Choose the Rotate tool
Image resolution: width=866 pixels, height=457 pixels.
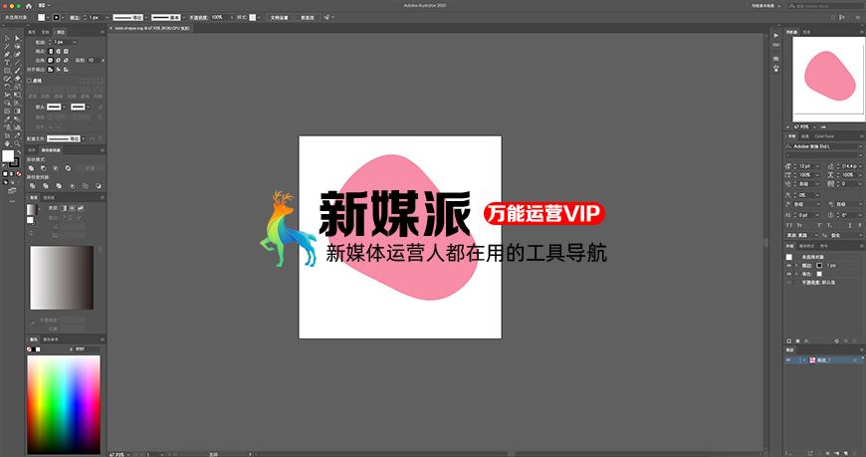[x=7, y=87]
